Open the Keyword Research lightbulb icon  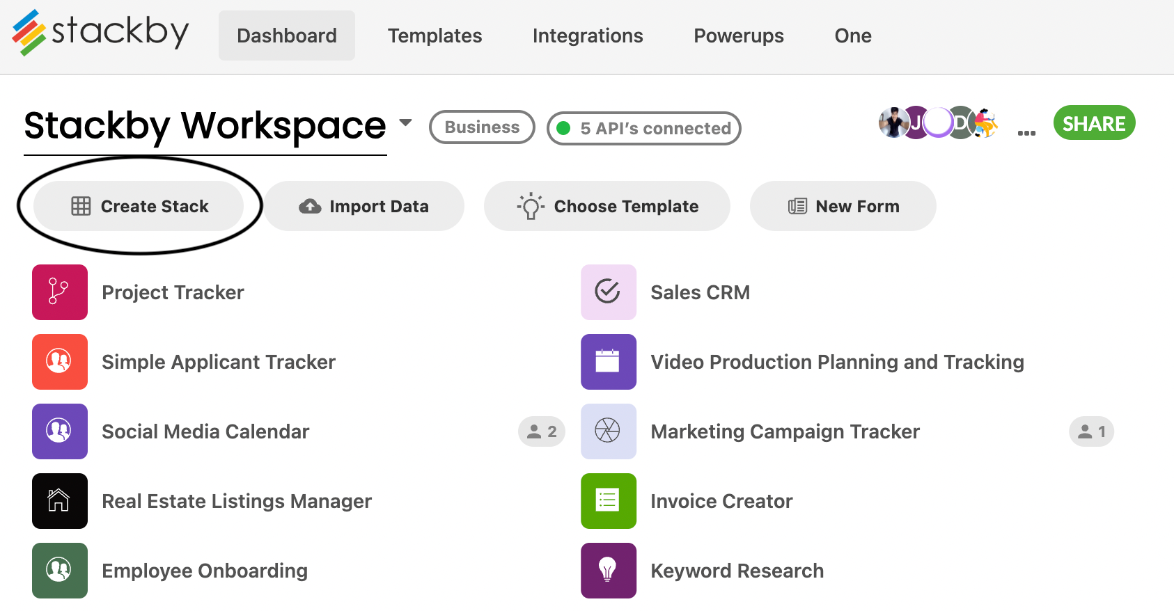click(609, 571)
